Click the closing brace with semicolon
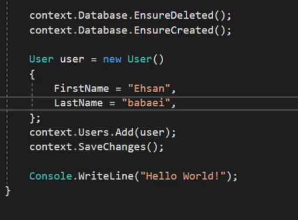 click(35, 118)
